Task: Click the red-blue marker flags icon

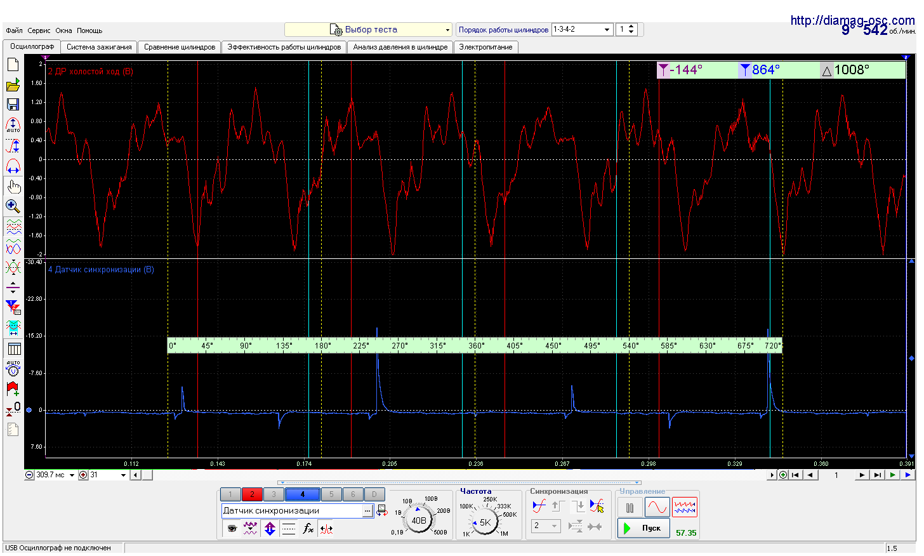Action: [x=13, y=308]
